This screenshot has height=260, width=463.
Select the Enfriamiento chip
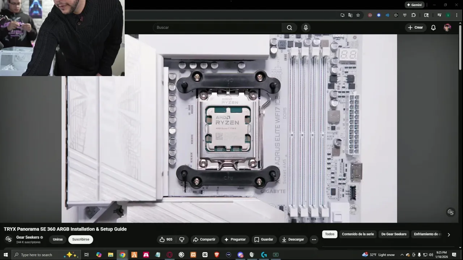point(428,234)
